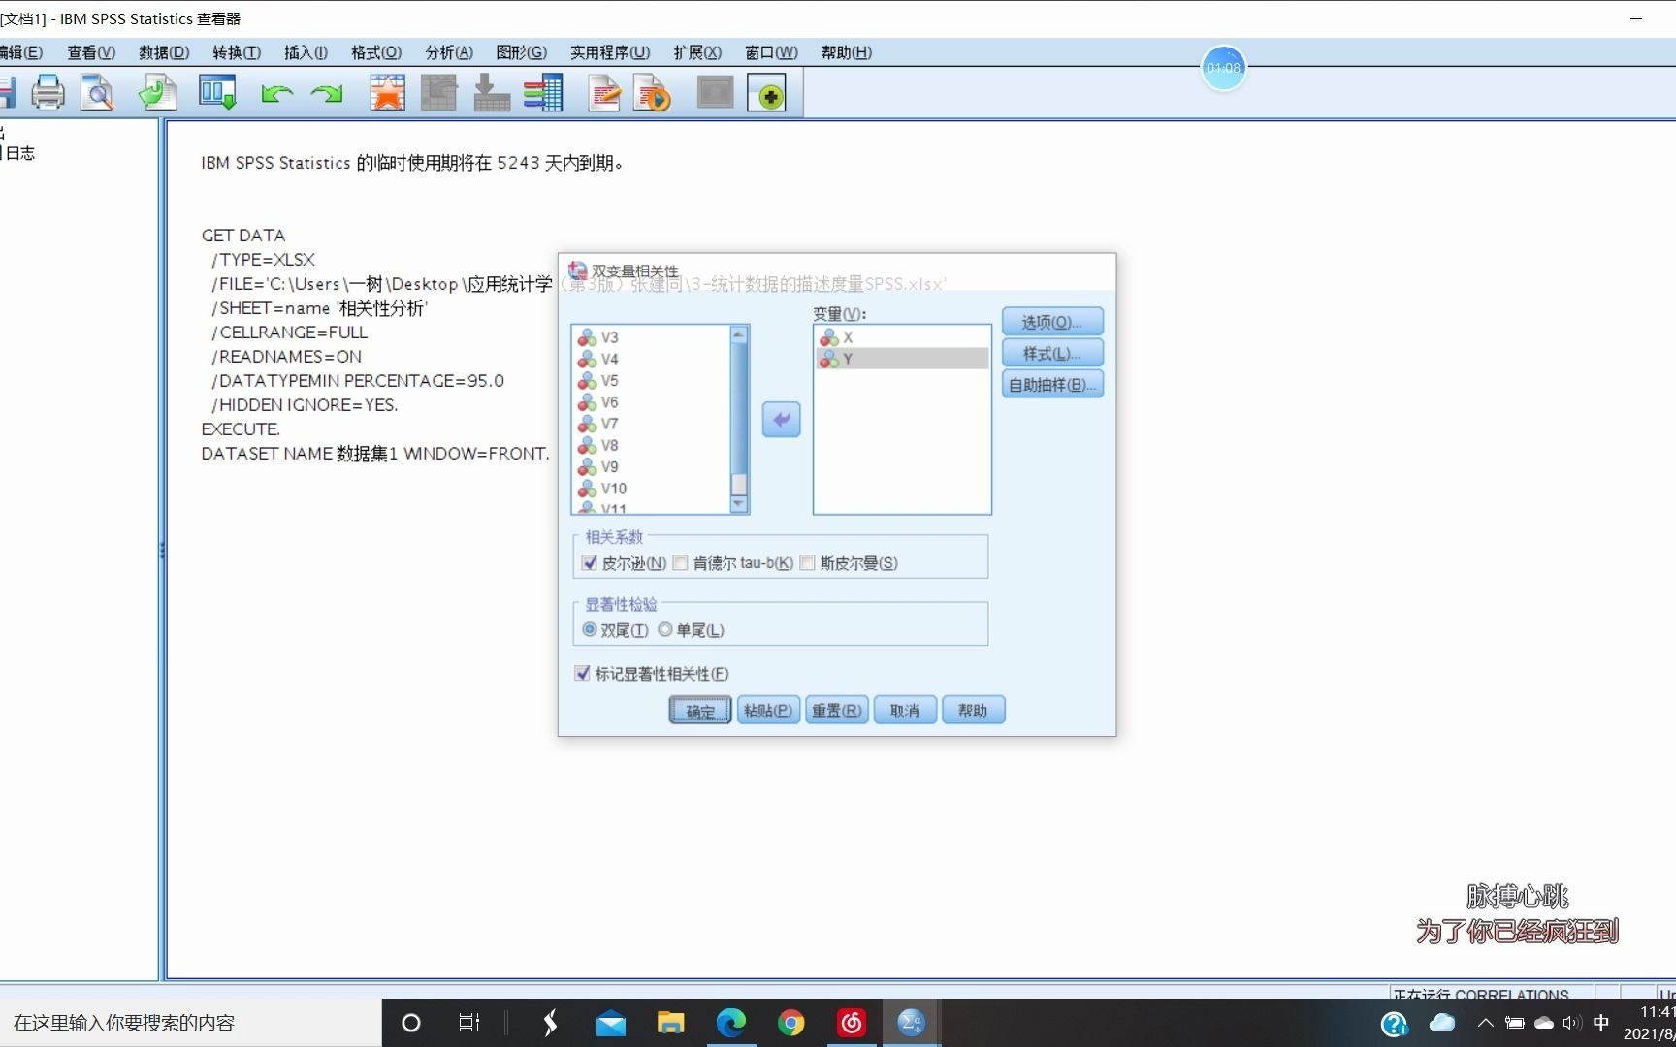Open the 实用程序(U) menu
Viewport: 1676px width, 1047px height.
610,52
